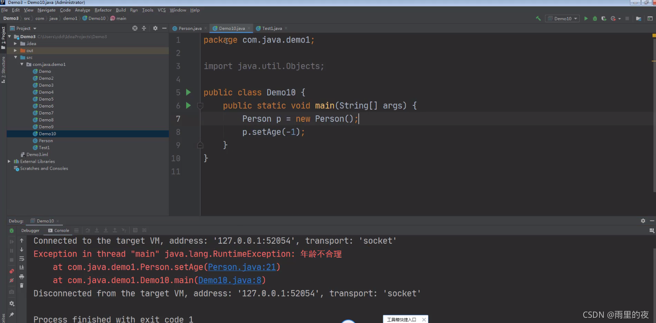Expand External Libraries in Project panel
This screenshot has width=656, height=323.
coord(10,161)
